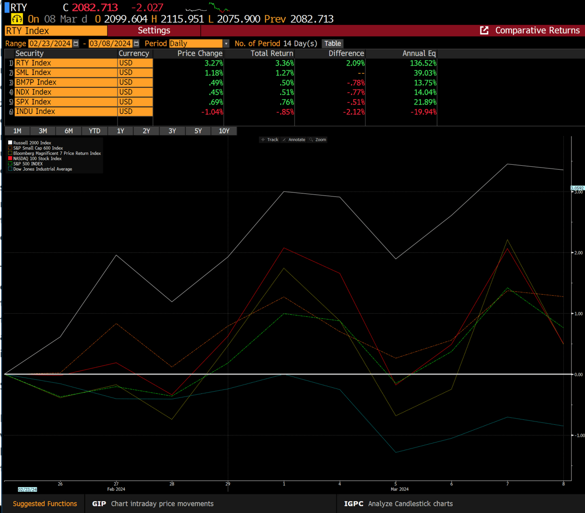Select the YTD time range tab
Screen dimensions: 585x513
coord(95,131)
